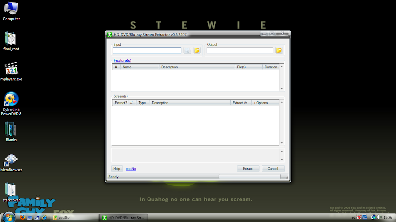
Task: Select the mplayerc.exe desktop icon
Action: point(11,72)
